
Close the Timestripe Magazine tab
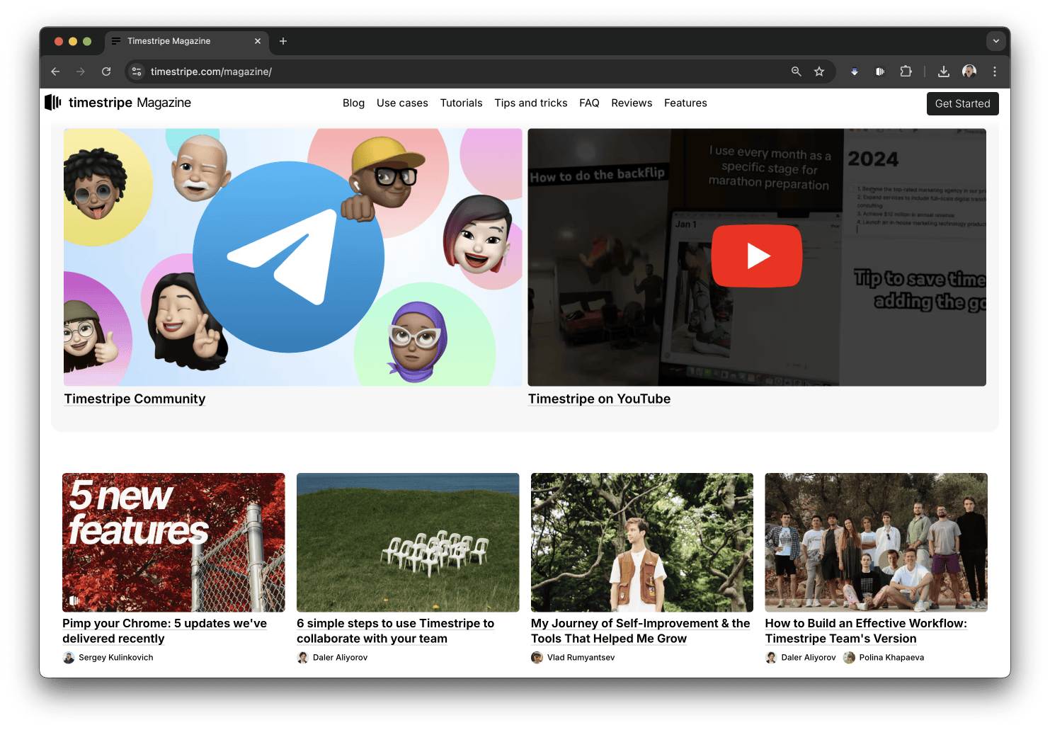tap(258, 41)
